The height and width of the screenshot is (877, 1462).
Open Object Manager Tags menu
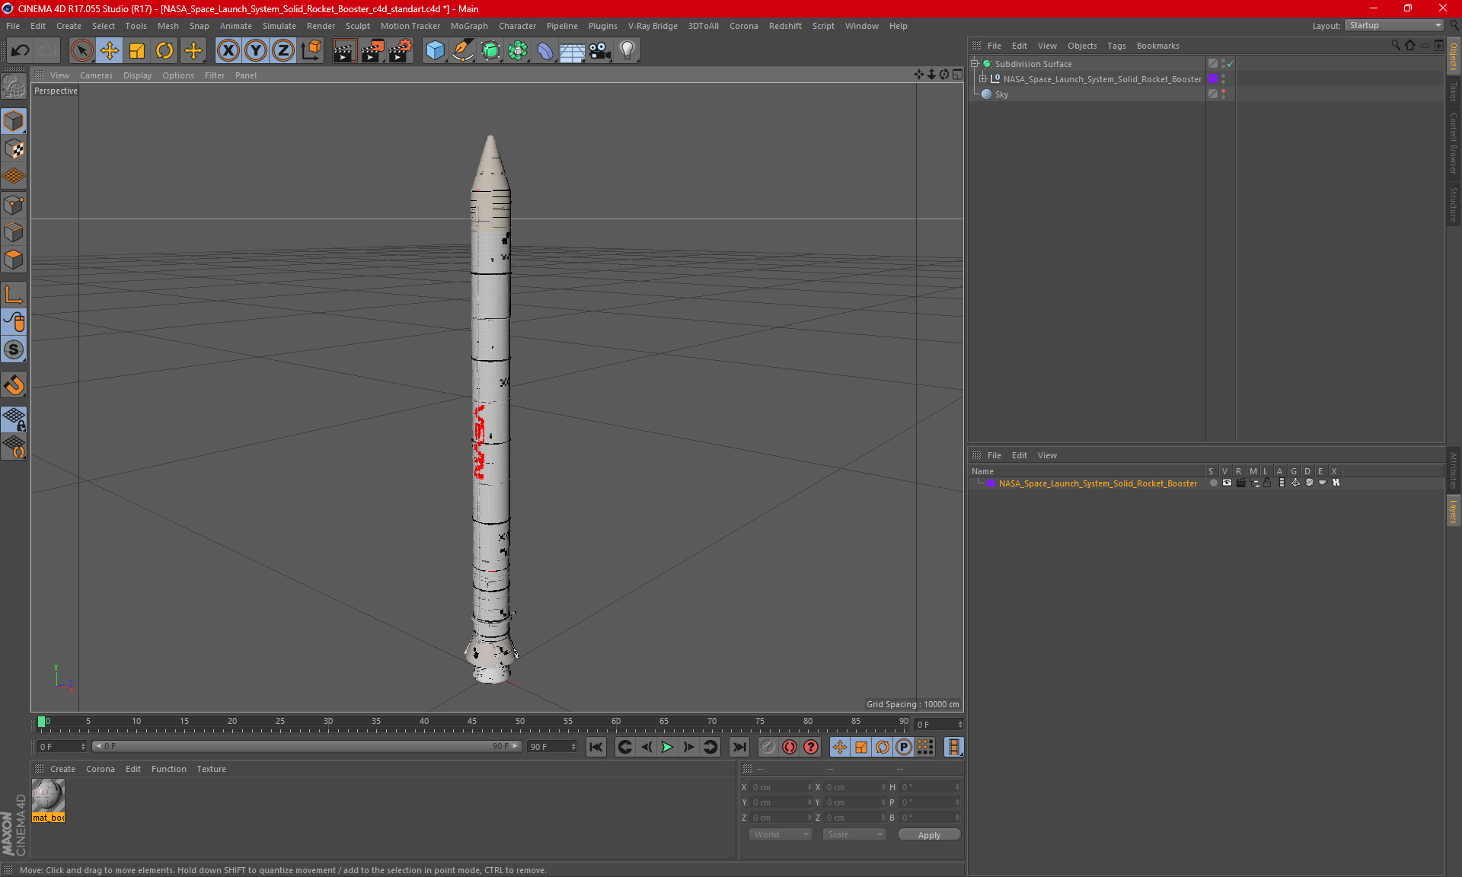(x=1116, y=46)
